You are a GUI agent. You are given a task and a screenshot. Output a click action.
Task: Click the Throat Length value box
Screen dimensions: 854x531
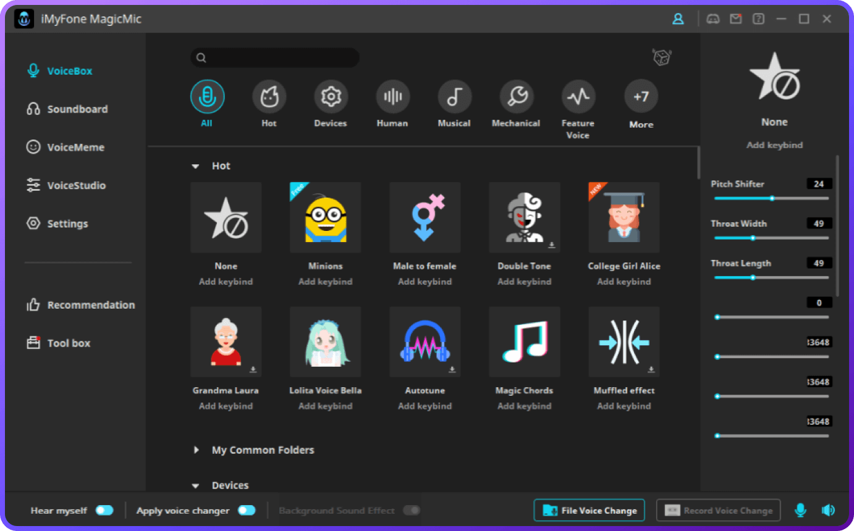(819, 263)
